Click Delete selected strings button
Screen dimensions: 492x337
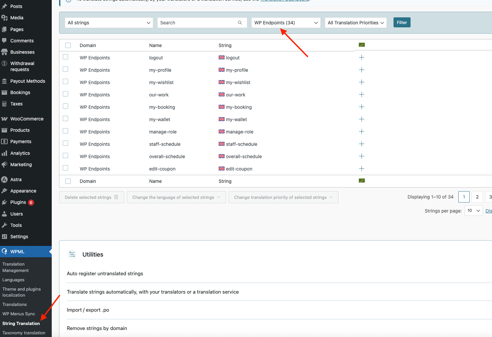point(92,197)
